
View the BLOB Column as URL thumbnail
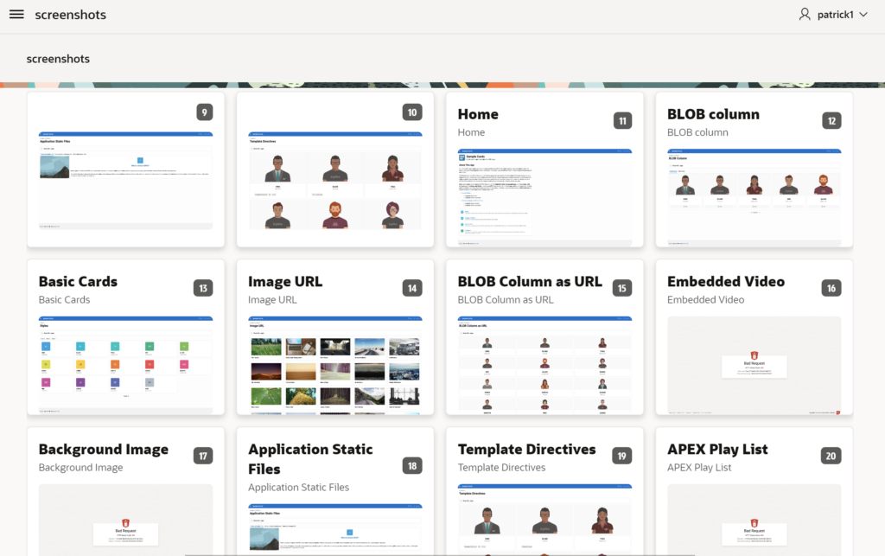[x=544, y=365]
